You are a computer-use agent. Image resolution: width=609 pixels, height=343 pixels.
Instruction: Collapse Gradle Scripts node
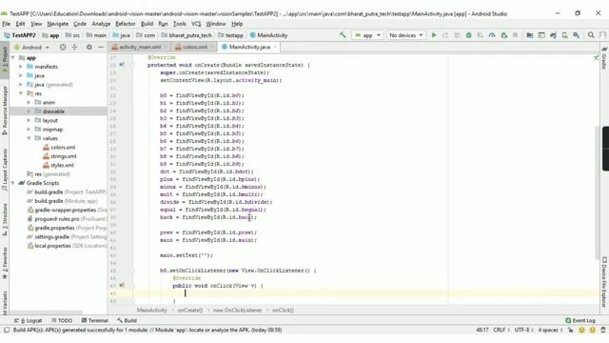click(x=13, y=183)
